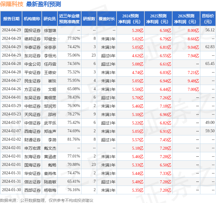Click the 2025预测净利润 column header
Screen dimensions: 216x203
(158, 19)
